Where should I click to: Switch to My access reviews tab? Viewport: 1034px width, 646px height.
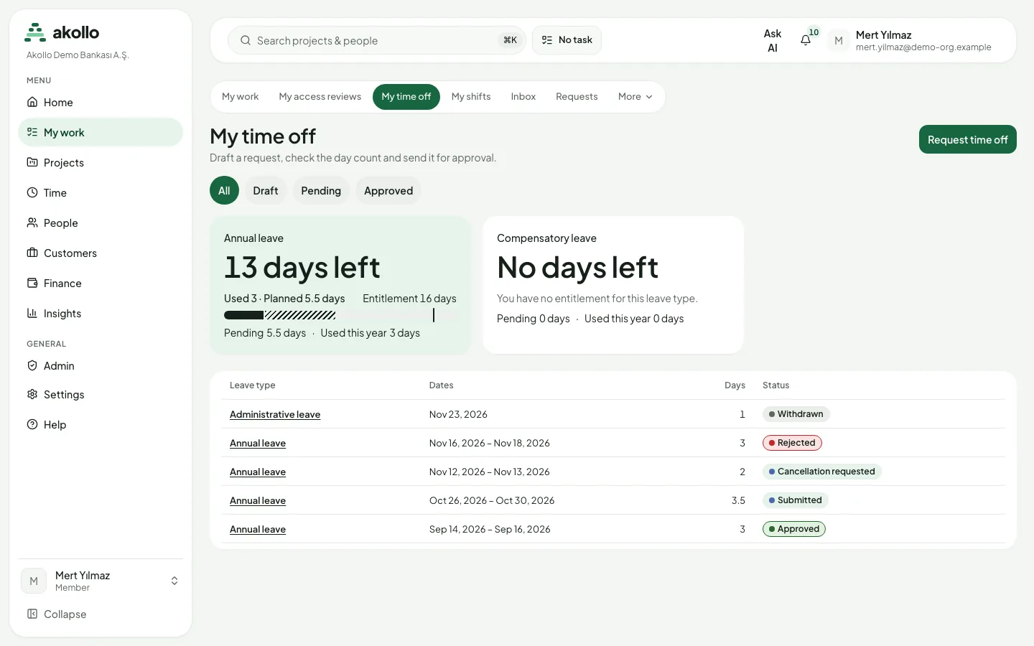tap(320, 97)
